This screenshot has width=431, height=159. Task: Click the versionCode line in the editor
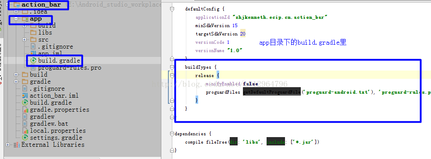point(212,42)
